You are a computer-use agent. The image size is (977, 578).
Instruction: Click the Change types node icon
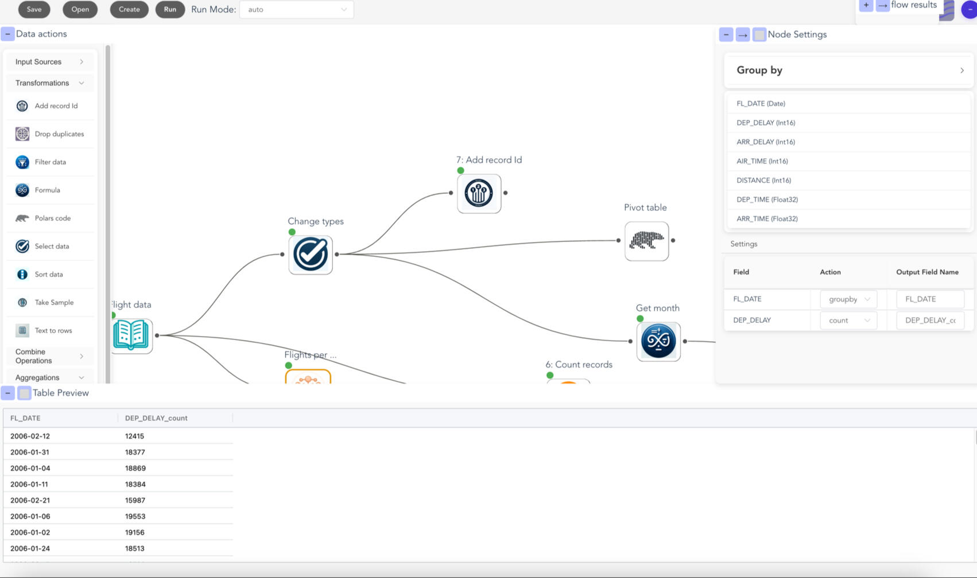coord(310,254)
